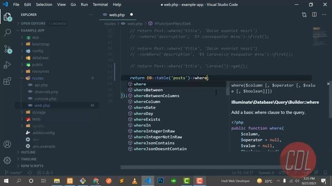332x186 pixels.
Task: Open File Explorer from taskbar
Action: 57,181
